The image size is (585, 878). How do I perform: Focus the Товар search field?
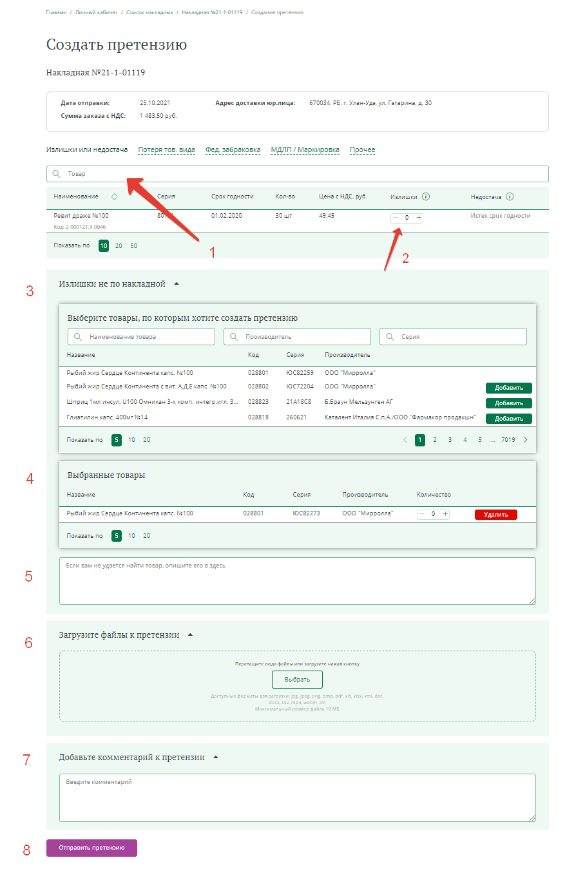coord(297,174)
